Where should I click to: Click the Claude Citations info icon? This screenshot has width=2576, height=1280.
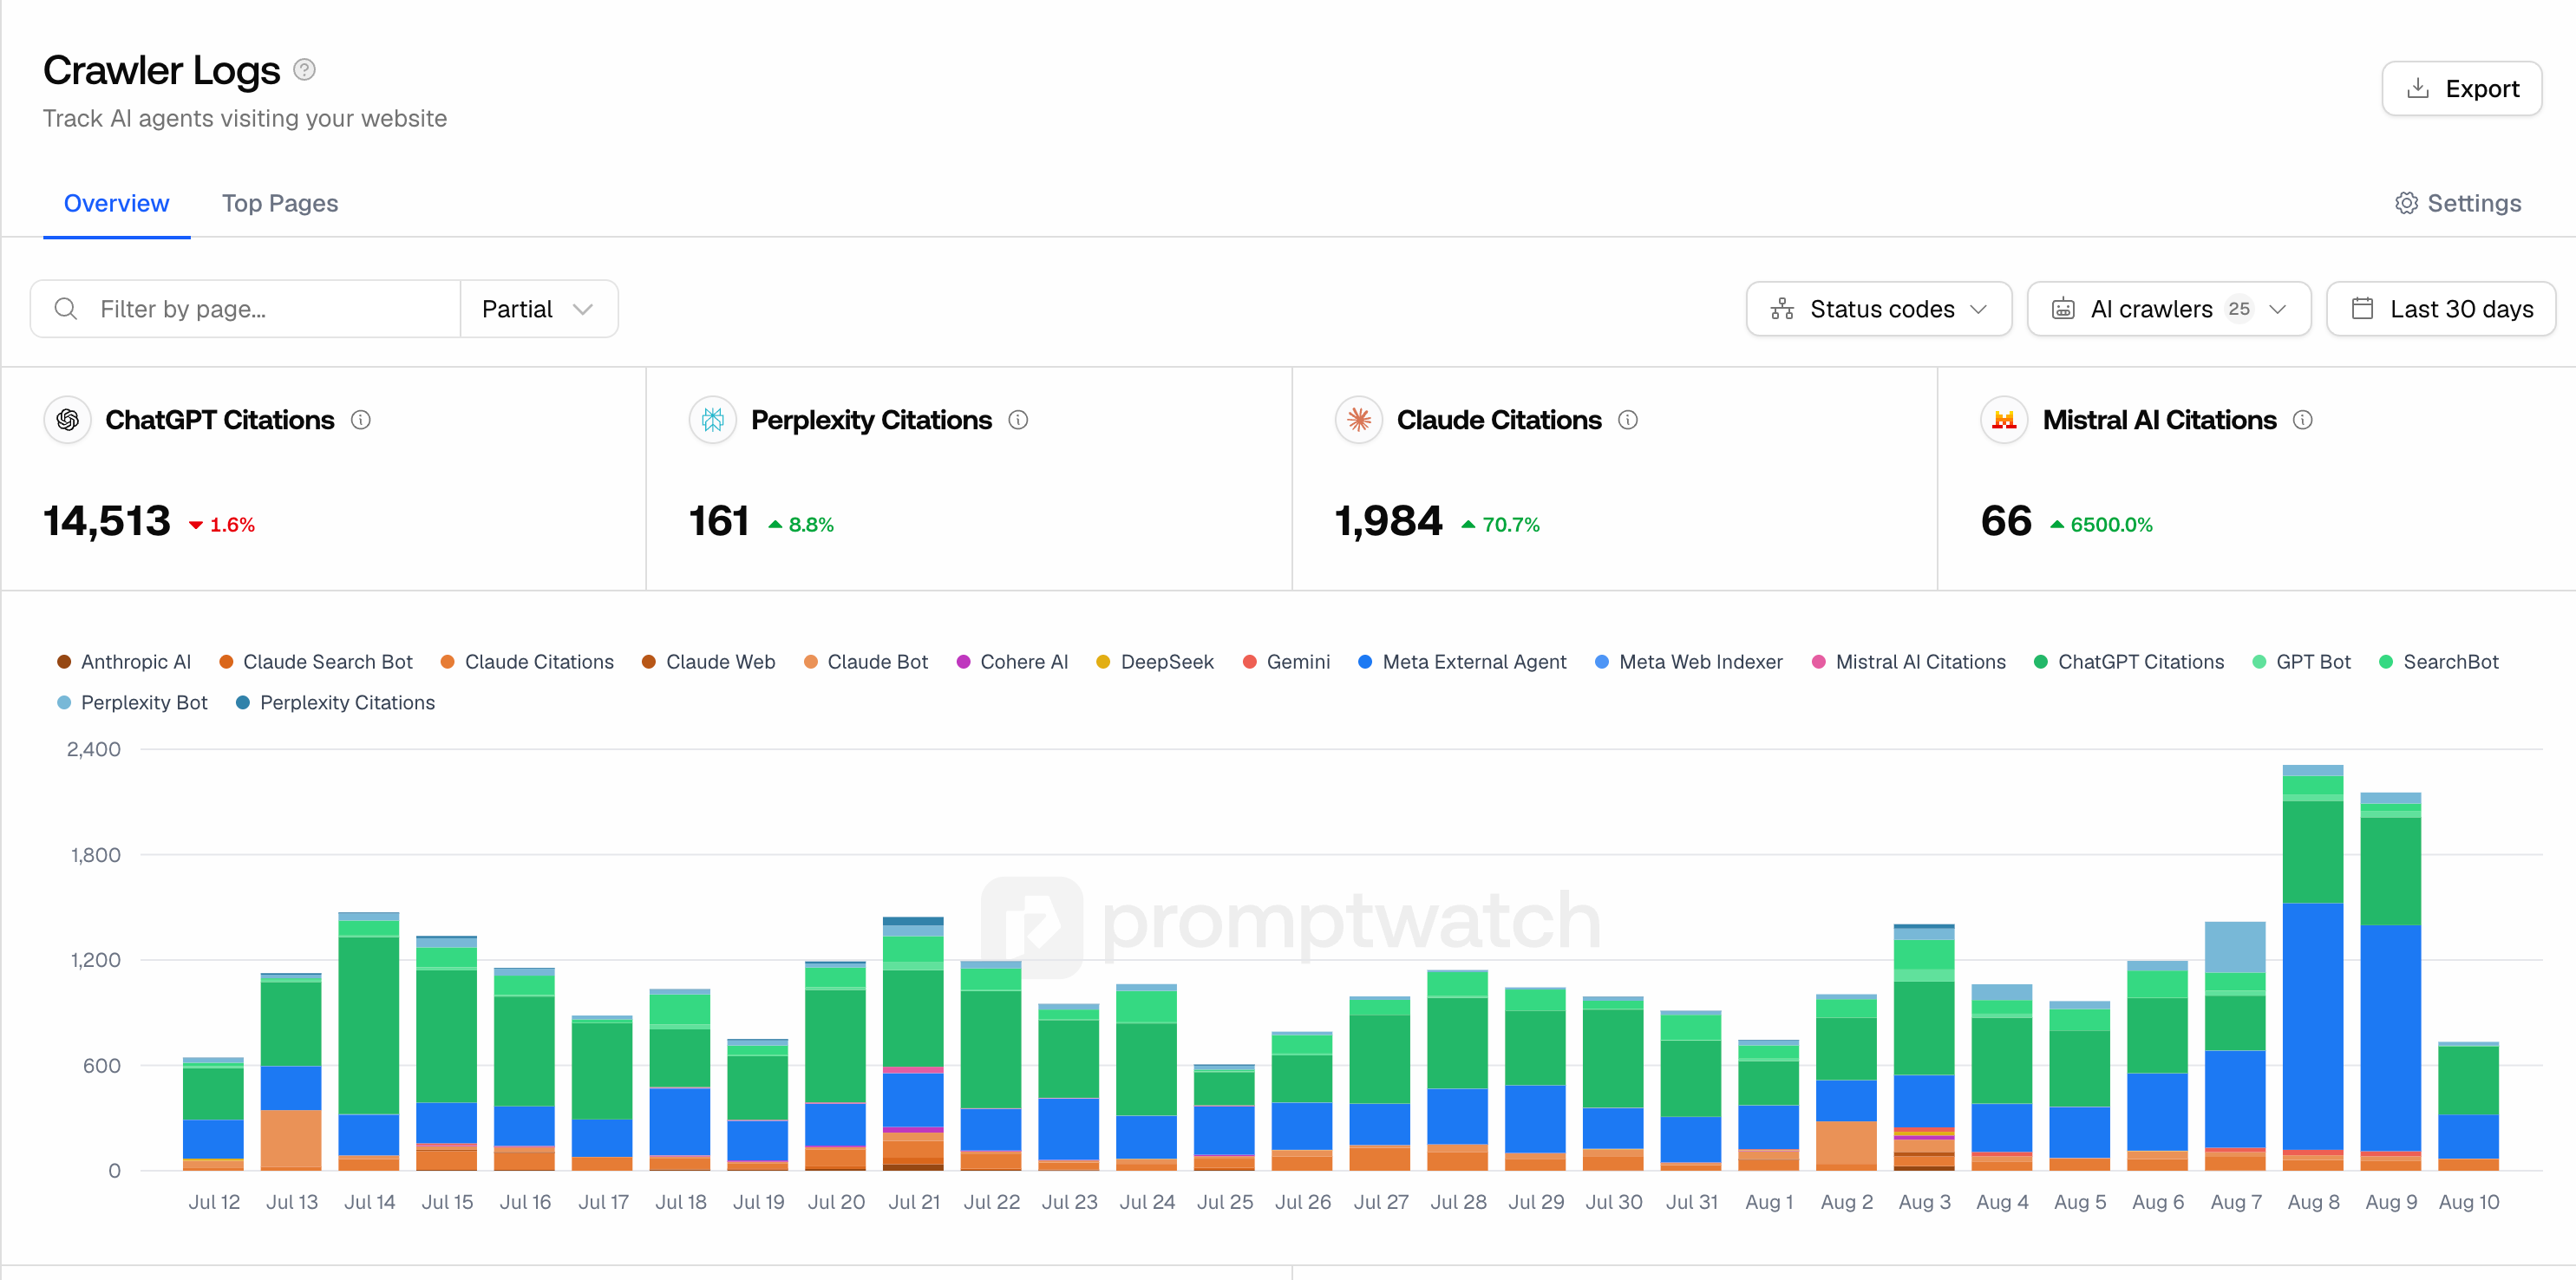click(x=1628, y=420)
